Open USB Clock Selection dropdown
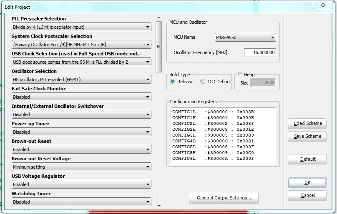 [81, 62]
